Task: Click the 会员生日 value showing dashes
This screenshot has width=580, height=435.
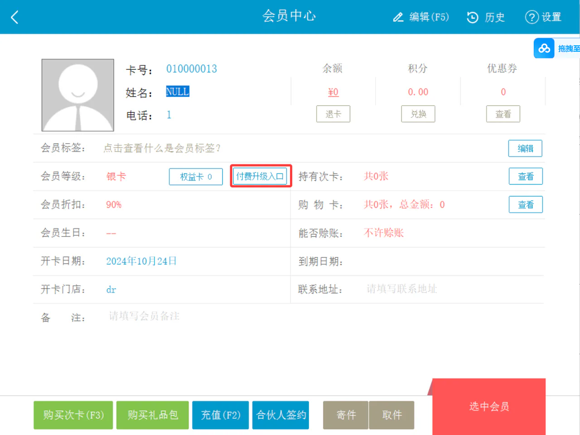Action: (x=111, y=234)
